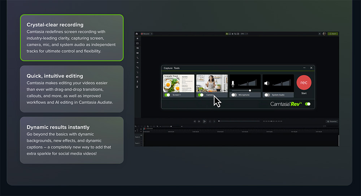361x196 pixels.
Task: Select Quick, intuitive editing feature card
Action: (x=72, y=89)
